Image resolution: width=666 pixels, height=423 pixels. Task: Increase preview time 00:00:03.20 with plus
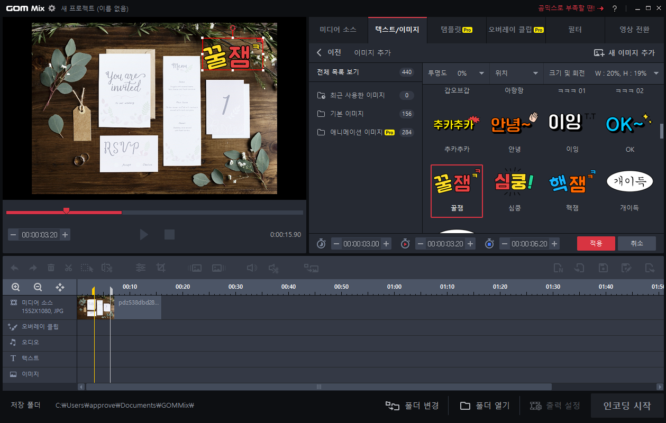(65, 235)
